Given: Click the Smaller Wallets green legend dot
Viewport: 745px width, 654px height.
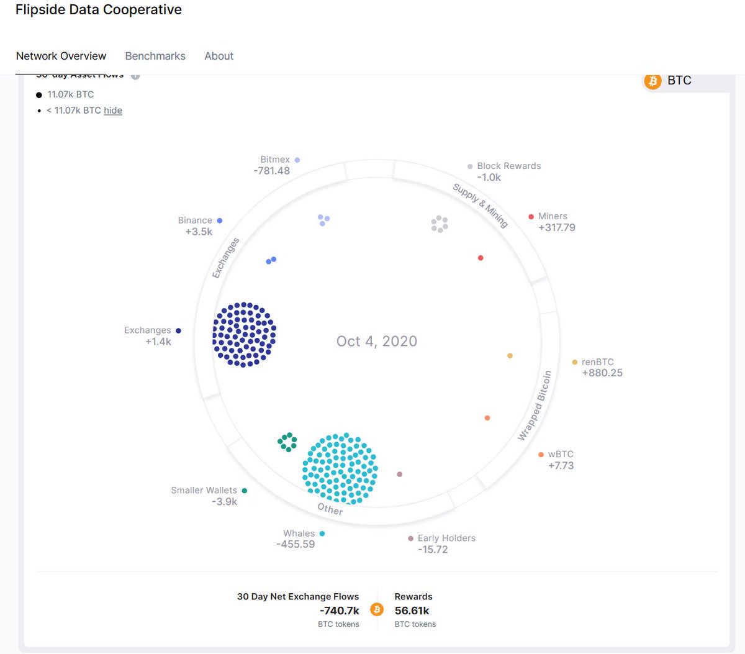Looking at the screenshot, I should coord(244,491).
